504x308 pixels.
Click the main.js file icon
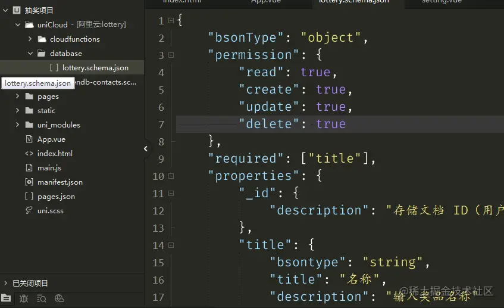29,167
